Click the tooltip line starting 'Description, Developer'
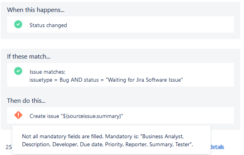 (107, 144)
